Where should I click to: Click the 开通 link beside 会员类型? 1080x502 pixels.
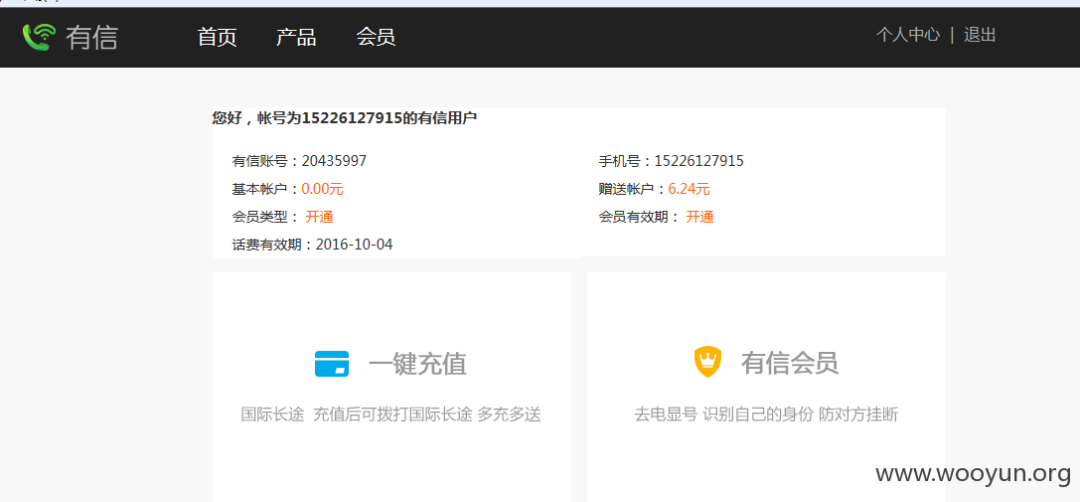pos(320,217)
